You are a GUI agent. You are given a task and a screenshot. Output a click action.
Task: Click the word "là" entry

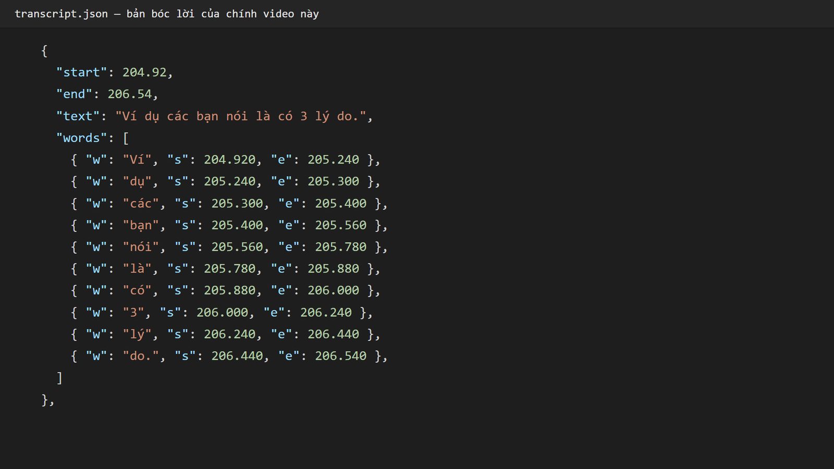click(137, 269)
